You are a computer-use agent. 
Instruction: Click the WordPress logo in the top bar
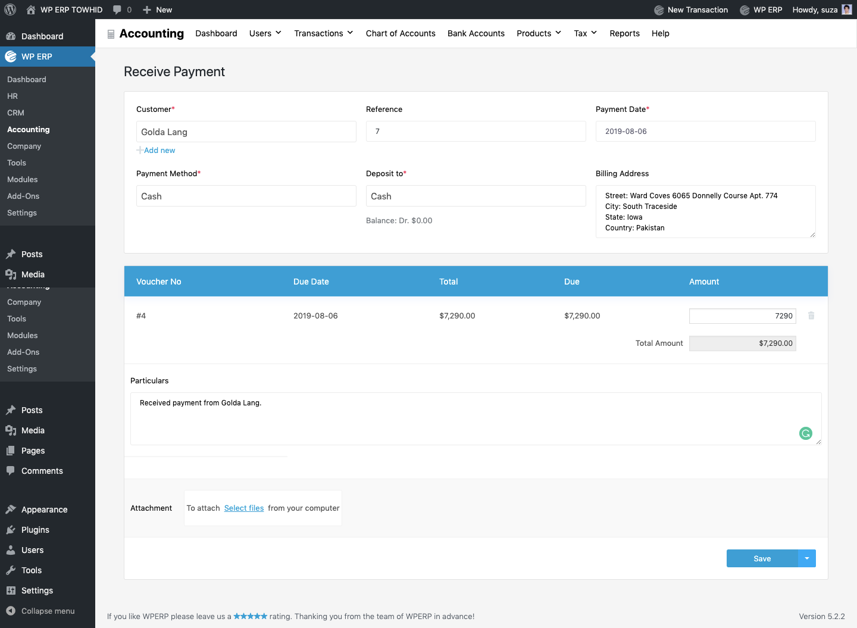(x=10, y=10)
